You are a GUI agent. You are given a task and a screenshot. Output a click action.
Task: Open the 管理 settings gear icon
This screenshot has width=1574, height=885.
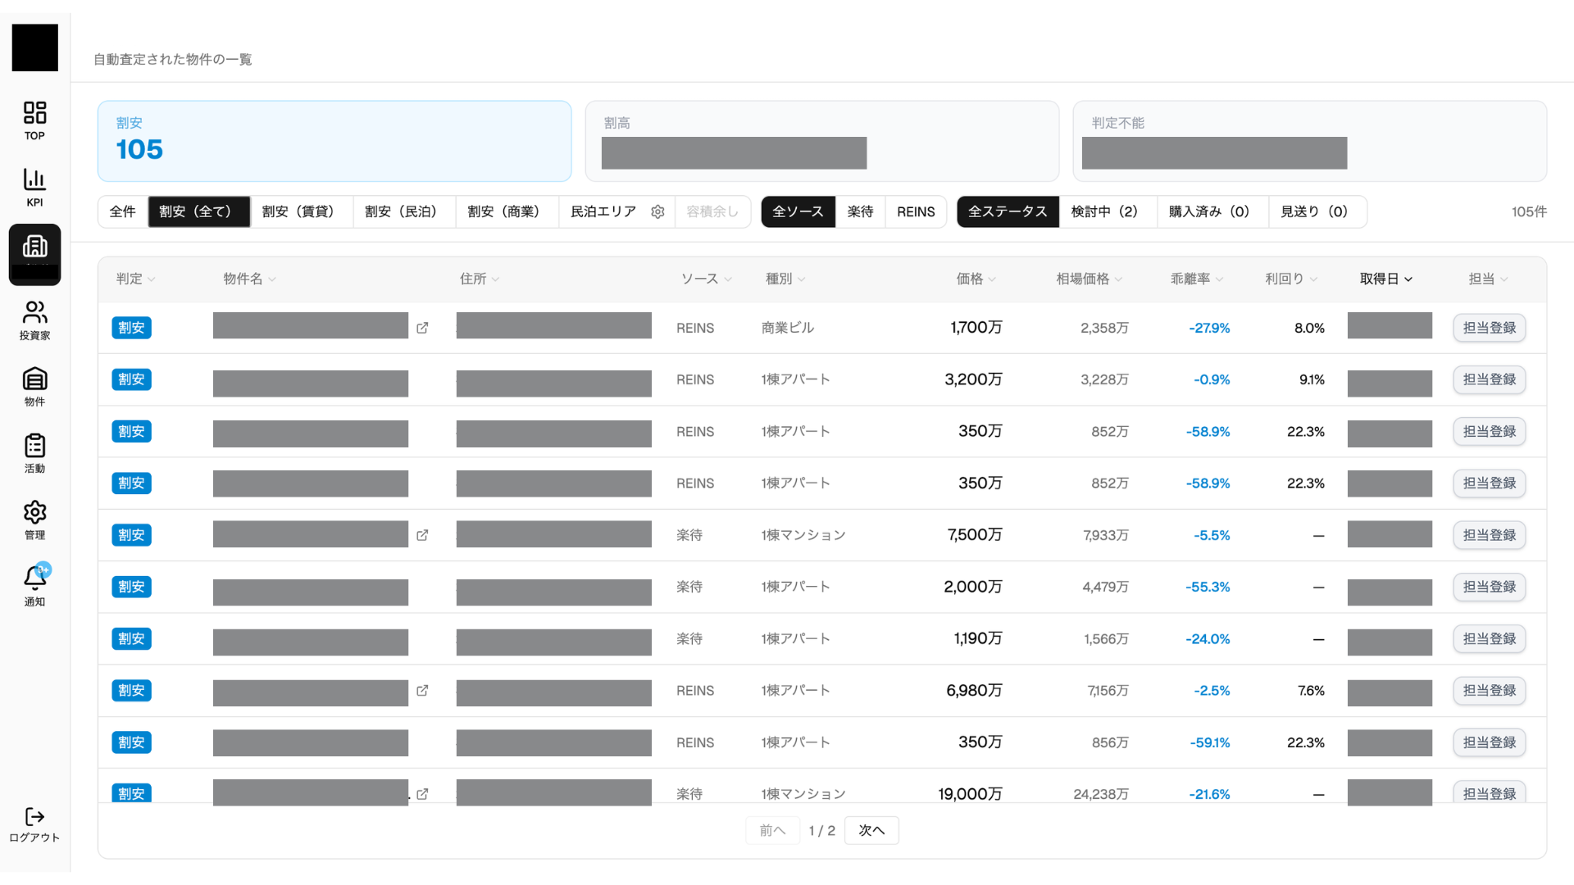(x=34, y=520)
